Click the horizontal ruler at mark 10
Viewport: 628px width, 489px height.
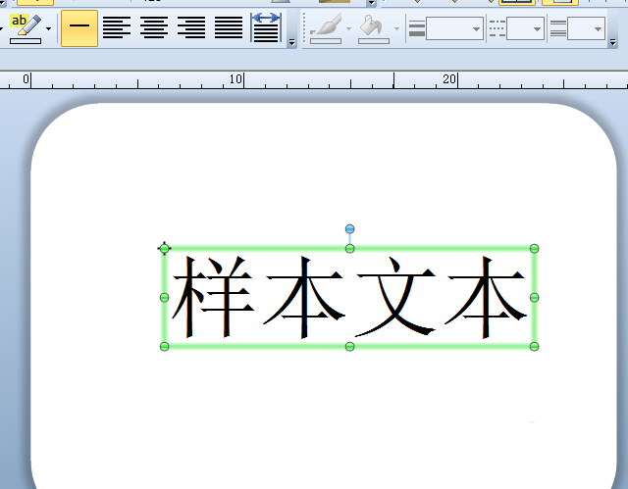point(235,79)
